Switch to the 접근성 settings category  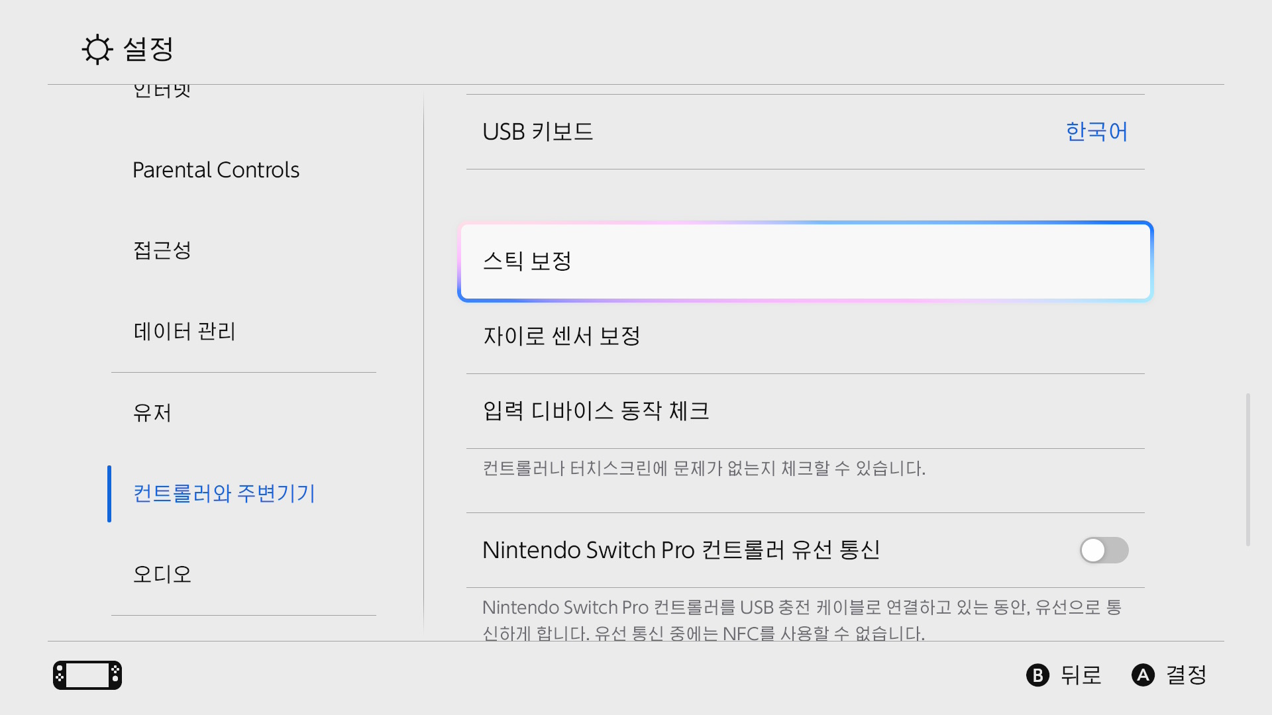[x=162, y=250]
